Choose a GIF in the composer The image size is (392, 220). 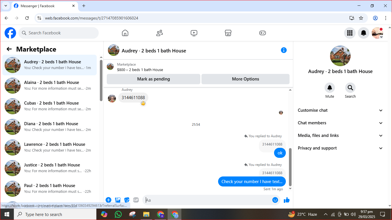click(x=136, y=200)
